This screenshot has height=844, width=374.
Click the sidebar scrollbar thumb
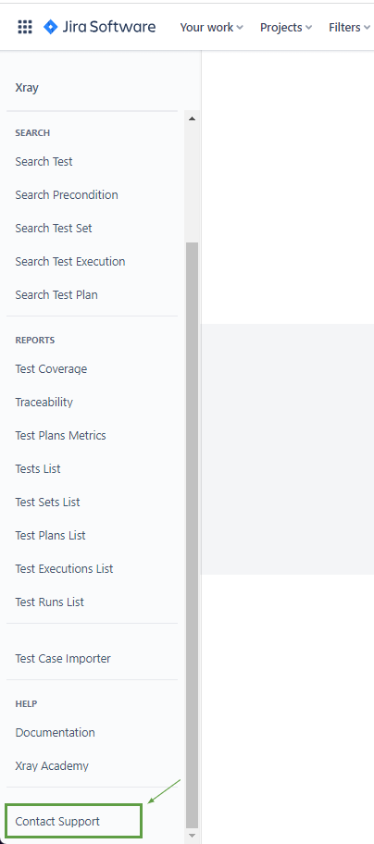pyautogui.click(x=193, y=535)
